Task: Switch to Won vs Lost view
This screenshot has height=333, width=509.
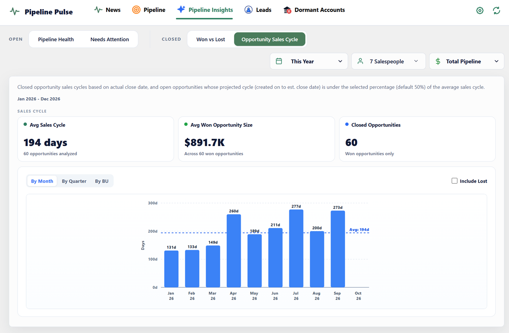Action: [x=211, y=39]
